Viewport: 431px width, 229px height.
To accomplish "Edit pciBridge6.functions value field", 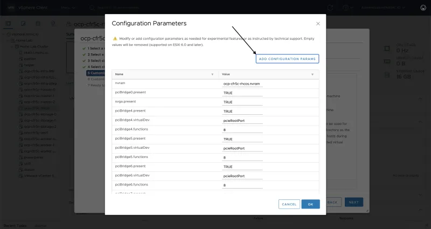I will [x=242, y=185].
